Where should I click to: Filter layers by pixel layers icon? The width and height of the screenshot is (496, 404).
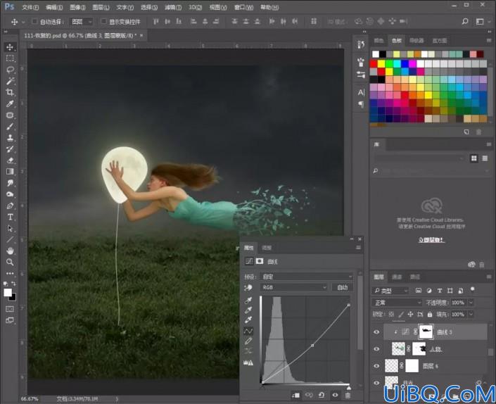point(419,291)
